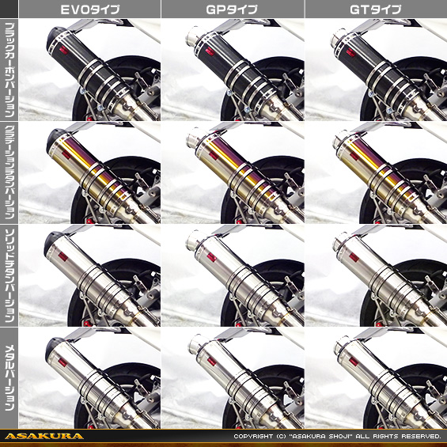
Task: Click the ブラックカーボンバージョン row label
Action: point(9,70)
